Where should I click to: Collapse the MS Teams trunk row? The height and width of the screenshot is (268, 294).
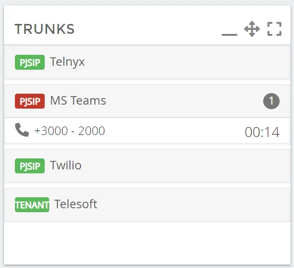147,101
